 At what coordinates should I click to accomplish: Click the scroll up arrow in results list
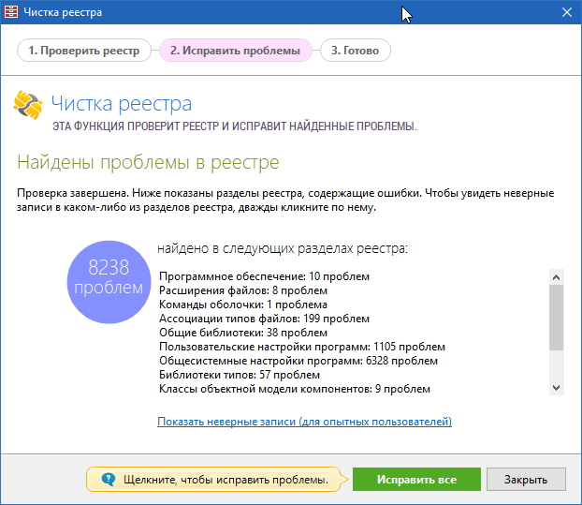point(556,277)
